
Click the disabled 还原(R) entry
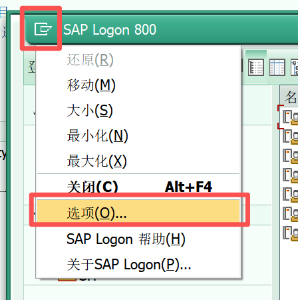pos(138,60)
